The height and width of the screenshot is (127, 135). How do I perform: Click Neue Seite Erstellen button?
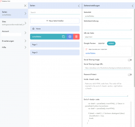55,21
